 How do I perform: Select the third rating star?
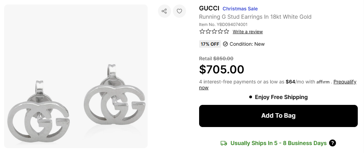[x=214, y=31]
